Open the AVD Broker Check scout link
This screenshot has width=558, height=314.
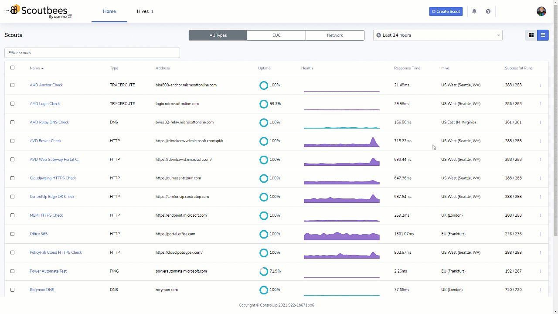[45, 141]
